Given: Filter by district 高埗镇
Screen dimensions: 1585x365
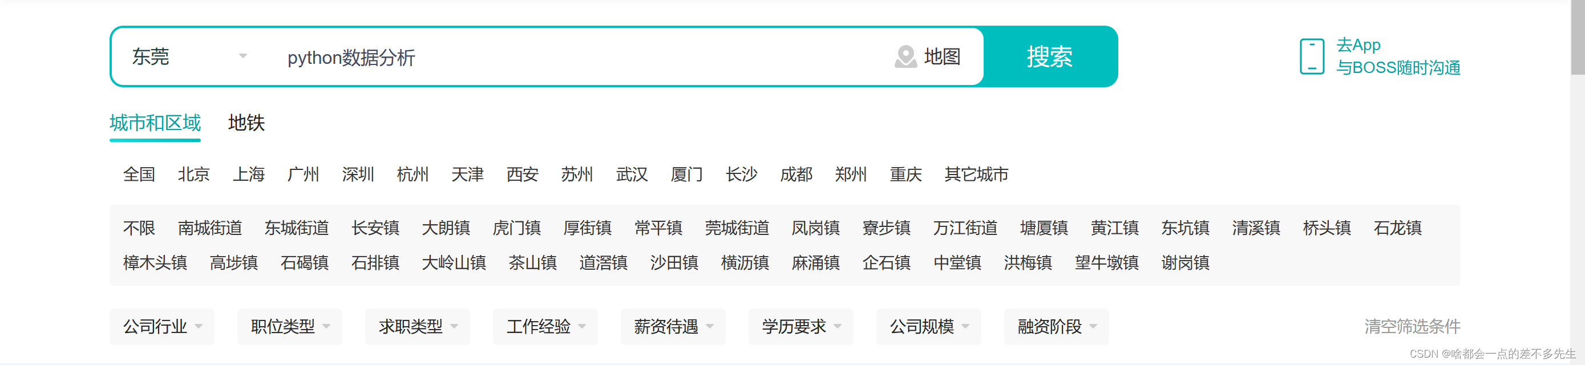Looking at the screenshot, I should (234, 263).
